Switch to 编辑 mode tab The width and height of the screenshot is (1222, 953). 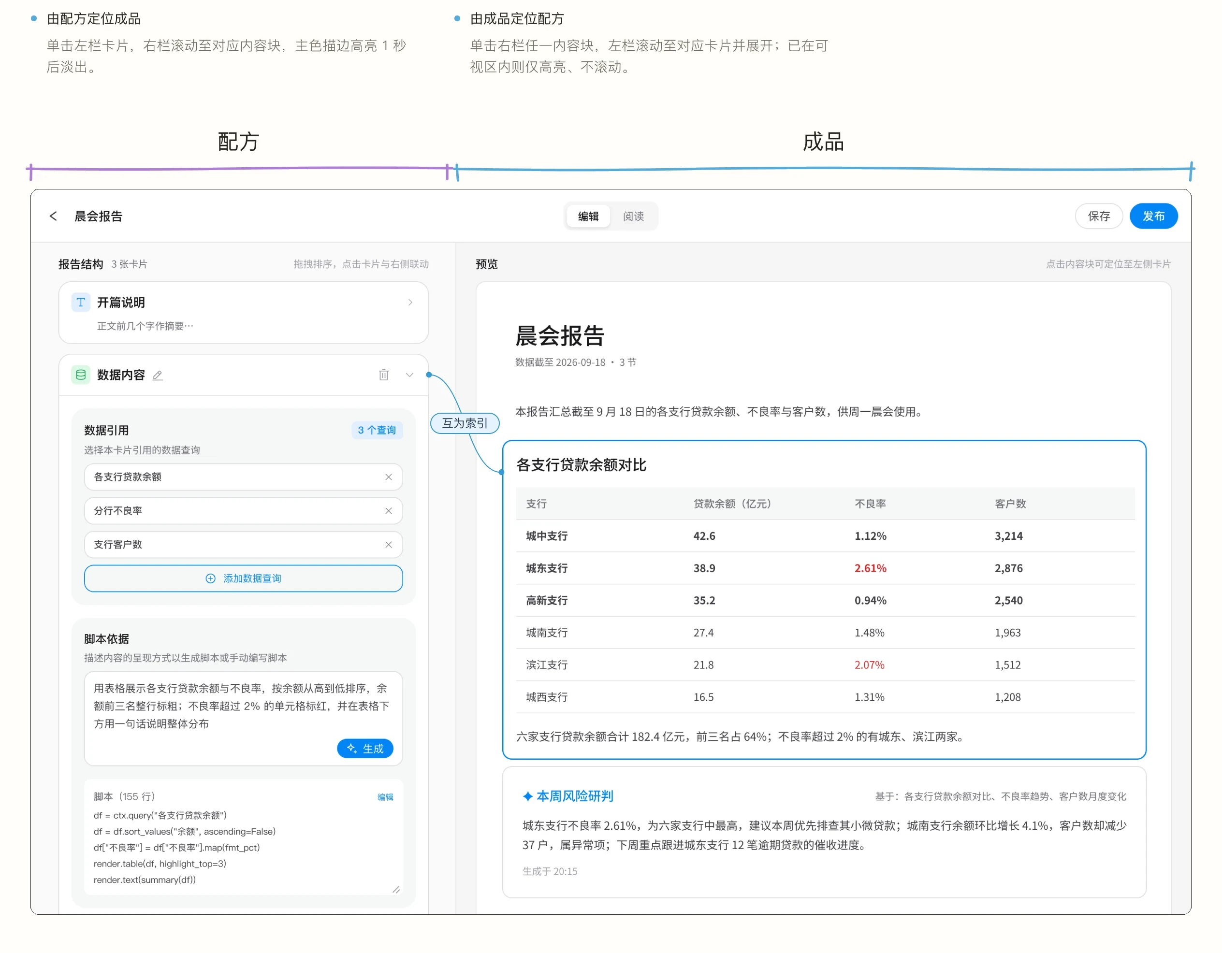coord(588,217)
